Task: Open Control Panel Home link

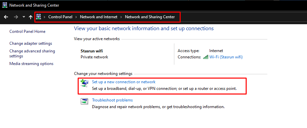Action: (x=27, y=32)
